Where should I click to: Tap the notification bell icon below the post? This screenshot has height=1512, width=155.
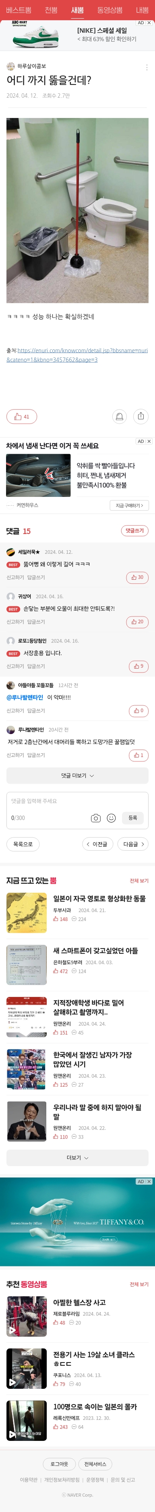click(119, 416)
